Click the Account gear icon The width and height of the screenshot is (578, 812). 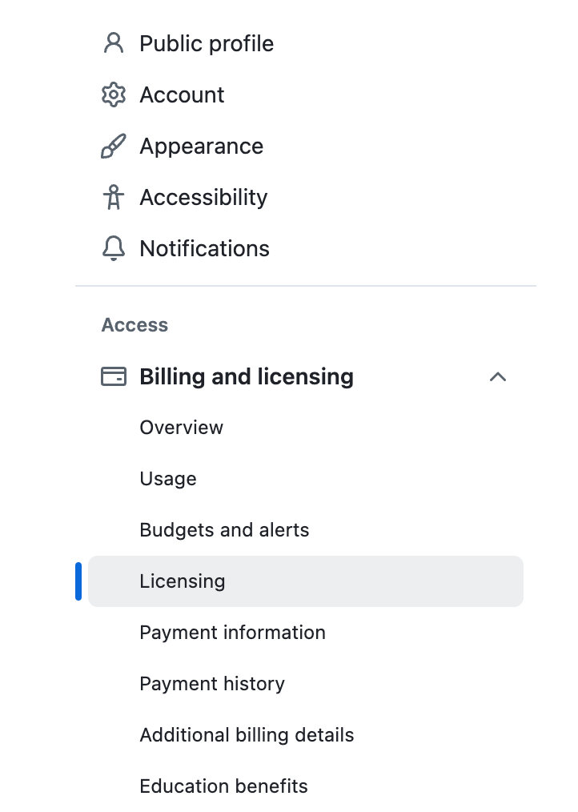pyautogui.click(x=114, y=94)
